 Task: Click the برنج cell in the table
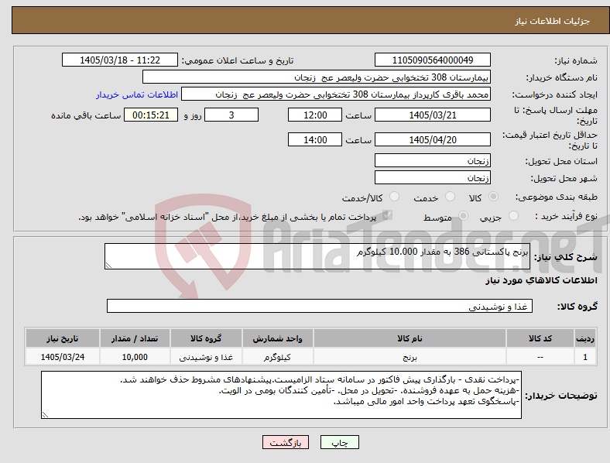click(410, 357)
